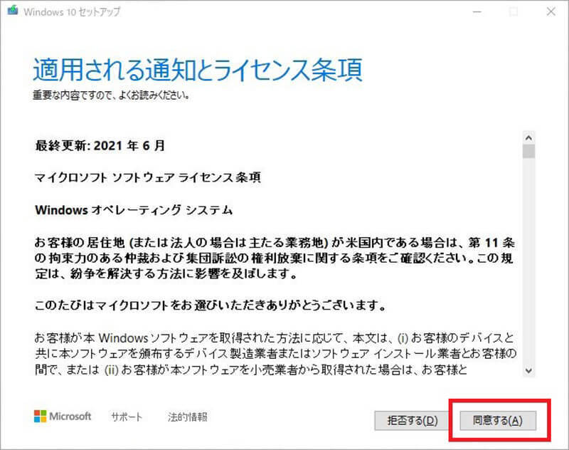This screenshot has height=450, width=569.
Task: Open the 法的情報 legal information link
Action: (x=188, y=417)
